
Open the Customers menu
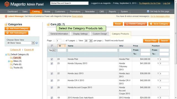60,12
